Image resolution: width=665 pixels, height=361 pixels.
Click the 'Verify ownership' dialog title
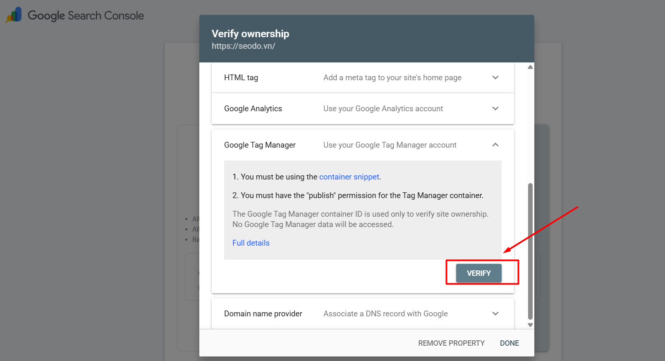tap(250, 33)
